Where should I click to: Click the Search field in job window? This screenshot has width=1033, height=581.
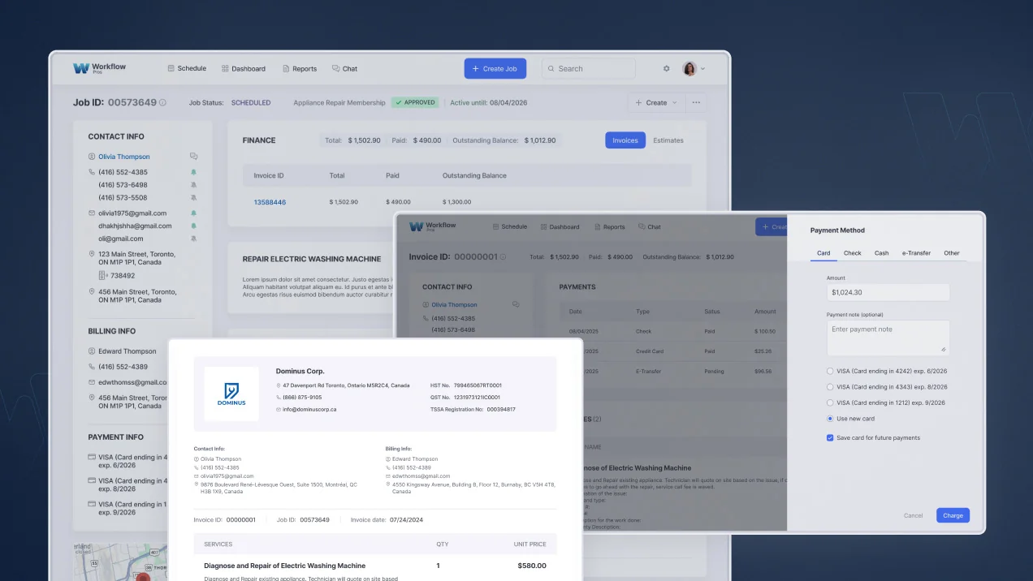pyautogui.click(x=589, y=69)
